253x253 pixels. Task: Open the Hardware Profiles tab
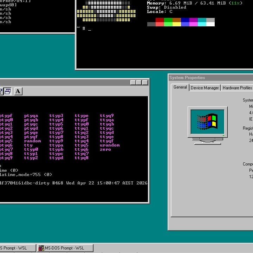coord(237,88)
